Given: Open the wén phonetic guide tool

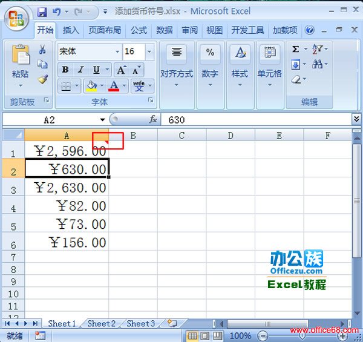Looking at the screenshot, I should [139, 86].
